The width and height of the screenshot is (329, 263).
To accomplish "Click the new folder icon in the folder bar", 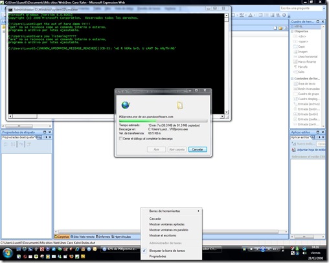I will [280, 28].
